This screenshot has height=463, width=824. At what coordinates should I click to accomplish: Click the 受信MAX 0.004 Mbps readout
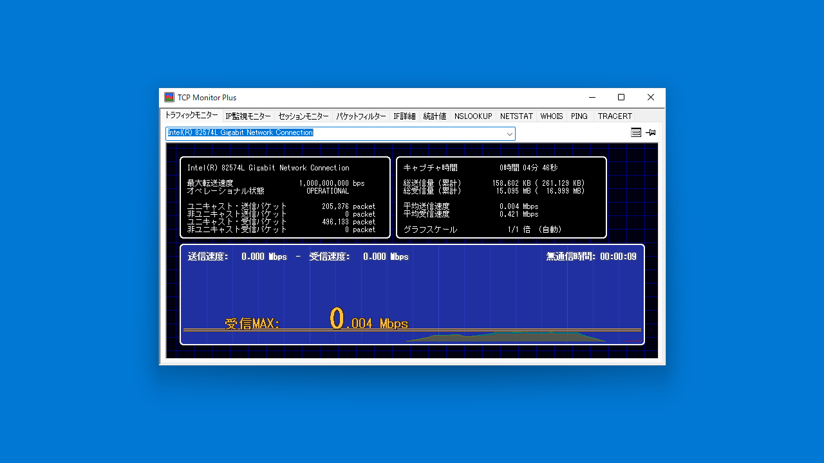317,320
